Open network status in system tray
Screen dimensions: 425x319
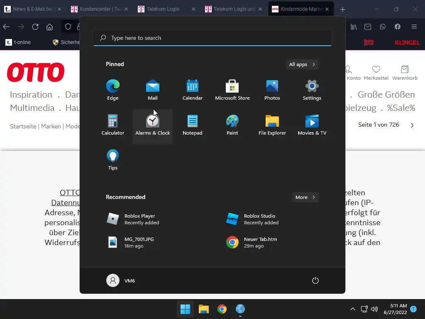pyautogui.click(x=364, y=309)
